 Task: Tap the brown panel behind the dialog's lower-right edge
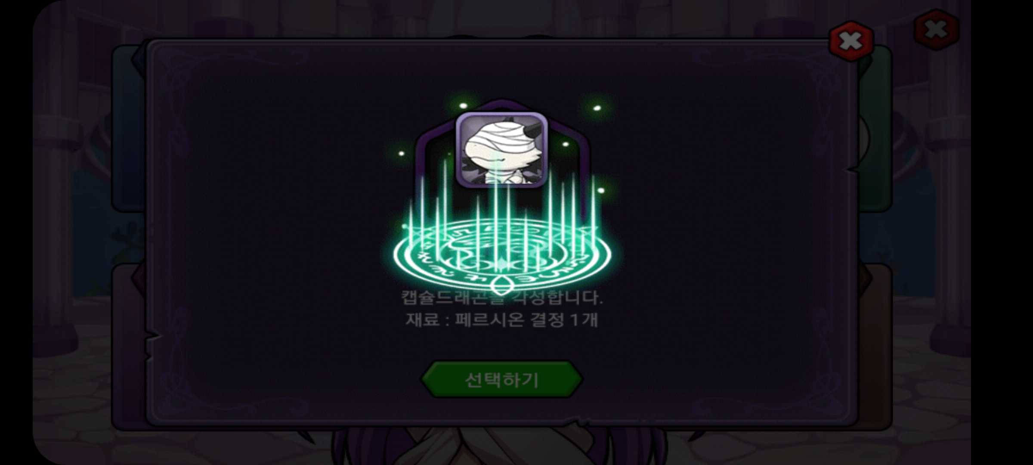click(875, 347)
